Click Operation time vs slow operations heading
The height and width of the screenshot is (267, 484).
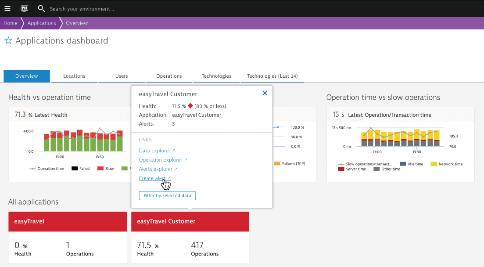(x=383, y=97)
